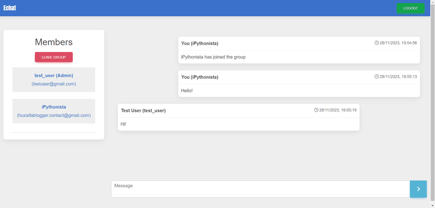Screen dimensions: 435x208
Task: Click the huzaifablogger.contact@gmail.com email
Action: [54, 115]
